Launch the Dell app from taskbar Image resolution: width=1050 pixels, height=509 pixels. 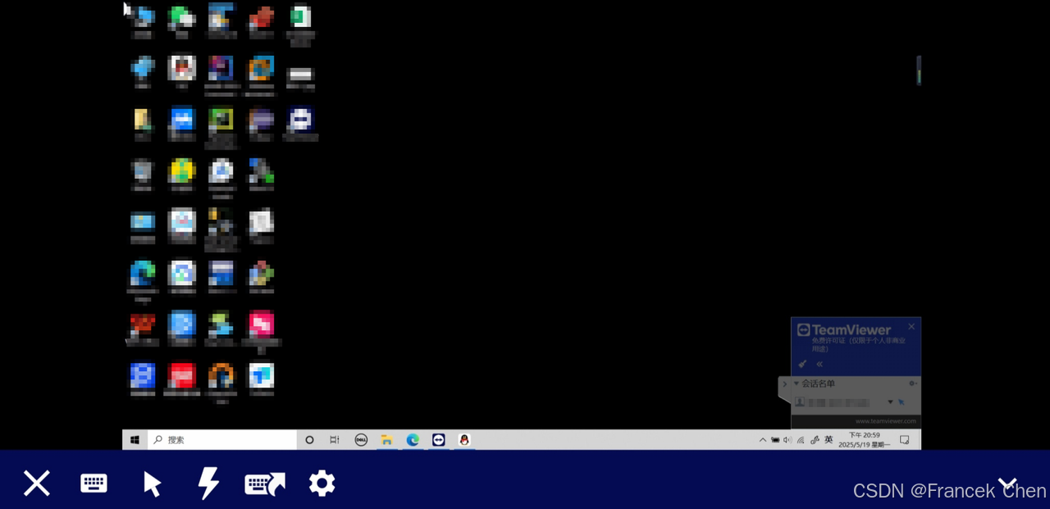(x=360, y=440)
